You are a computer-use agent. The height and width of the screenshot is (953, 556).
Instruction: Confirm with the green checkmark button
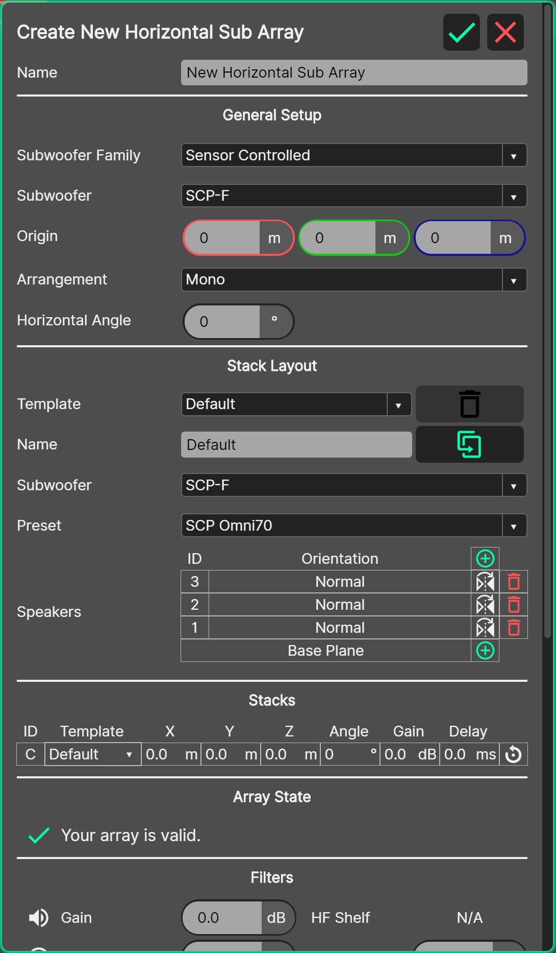pyautogui.click(x=461, y=33)
